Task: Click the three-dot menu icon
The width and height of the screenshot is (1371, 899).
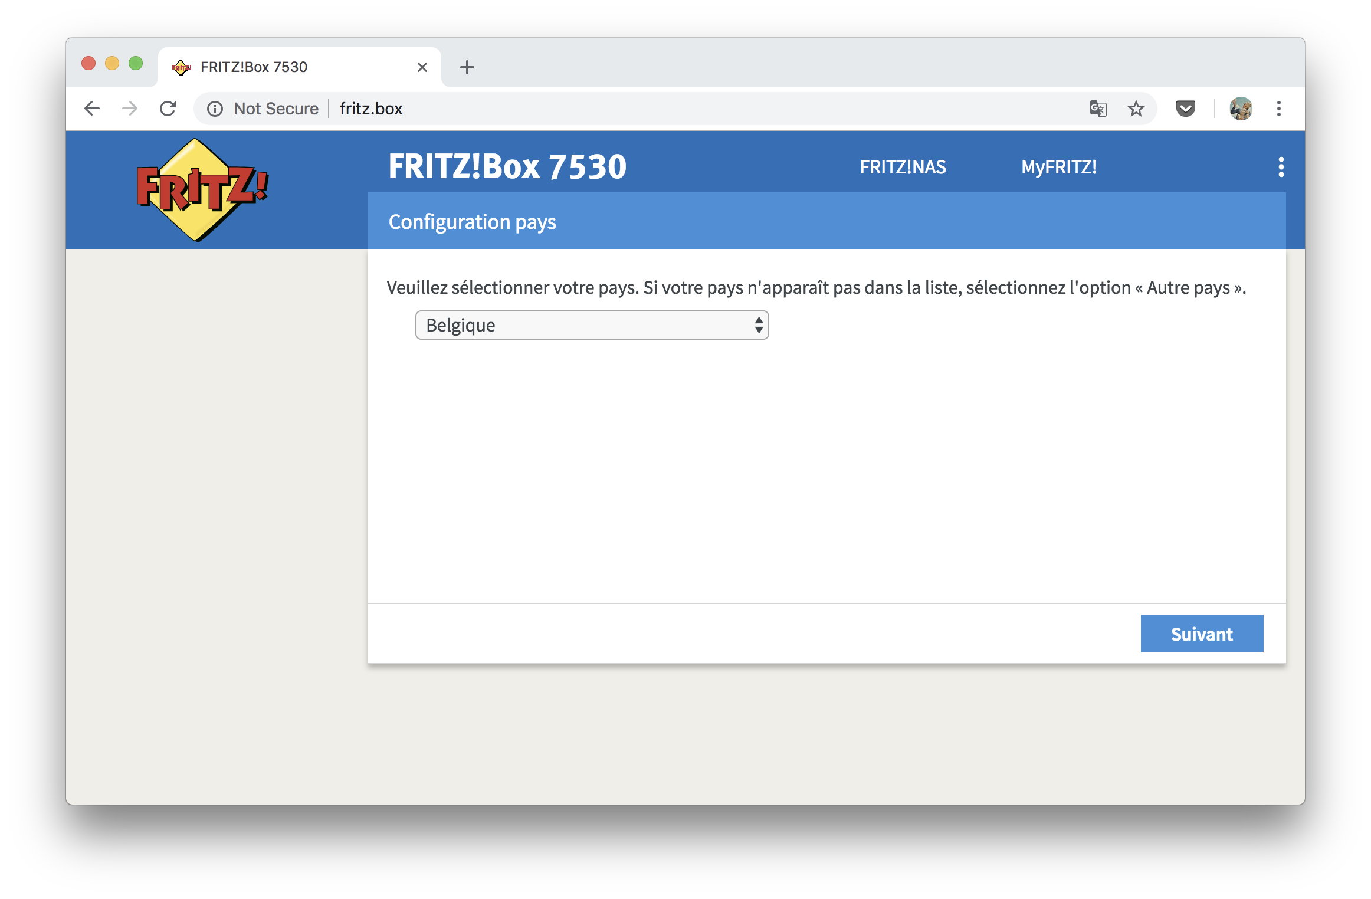Action: pos(1281,166)
